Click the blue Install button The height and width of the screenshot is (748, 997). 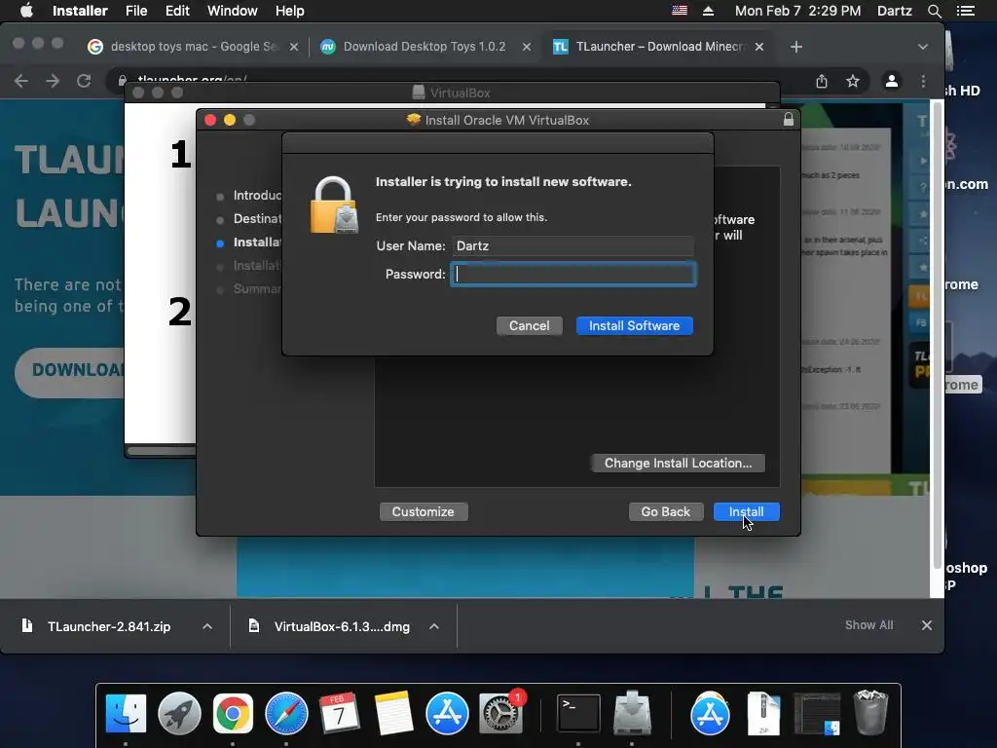(746, 511)
